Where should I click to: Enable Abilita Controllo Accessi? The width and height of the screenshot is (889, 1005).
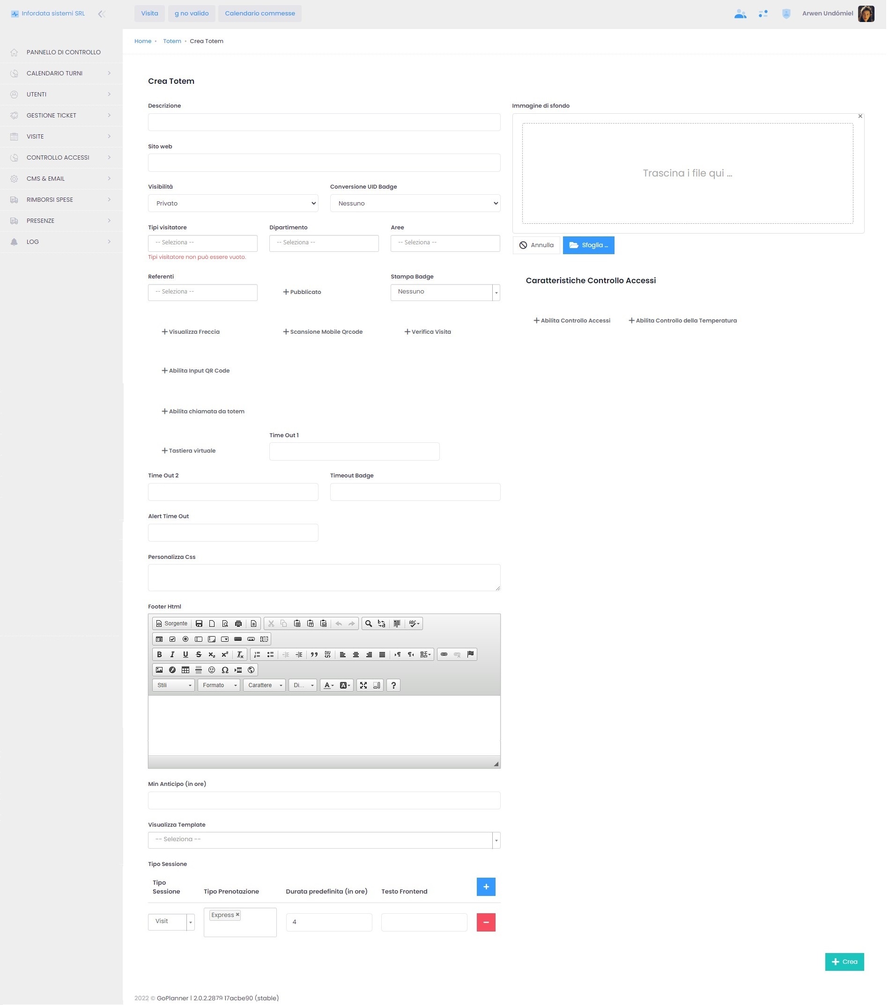(x=572, y=321)
